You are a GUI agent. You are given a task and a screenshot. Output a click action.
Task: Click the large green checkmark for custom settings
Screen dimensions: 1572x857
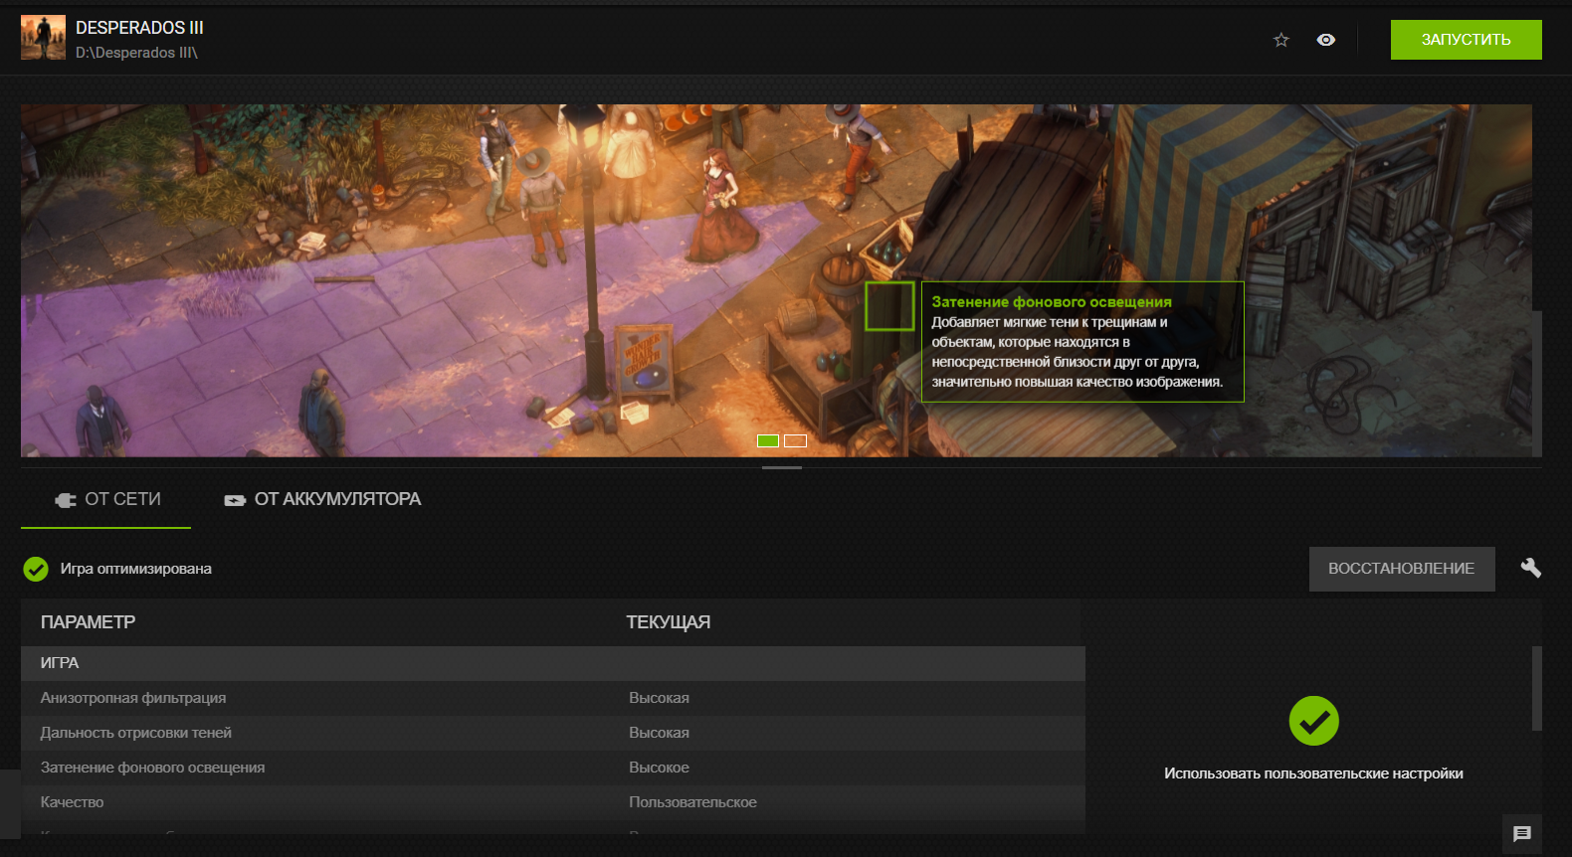(1314, 721)
